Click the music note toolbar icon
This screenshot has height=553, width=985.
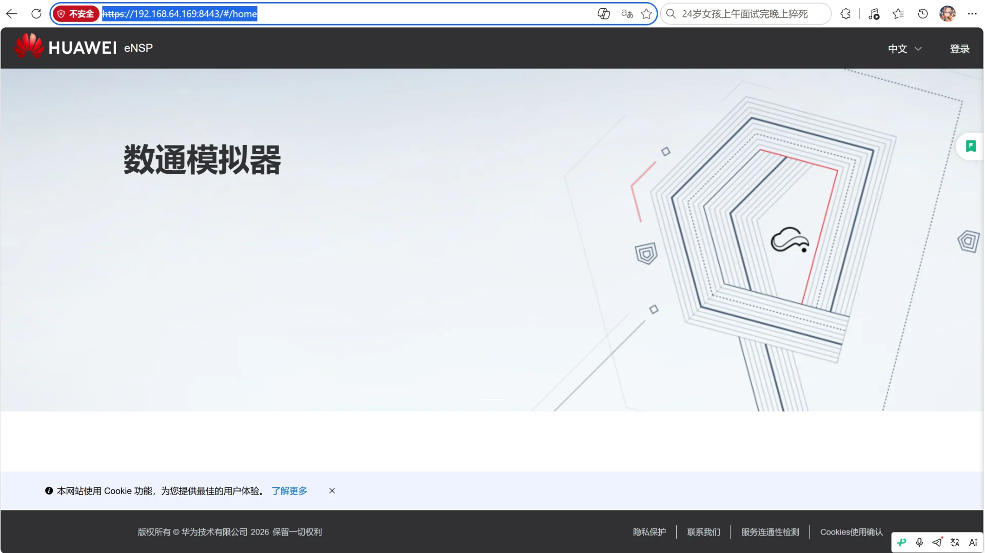pyautogui.click(x=874, y=14)
